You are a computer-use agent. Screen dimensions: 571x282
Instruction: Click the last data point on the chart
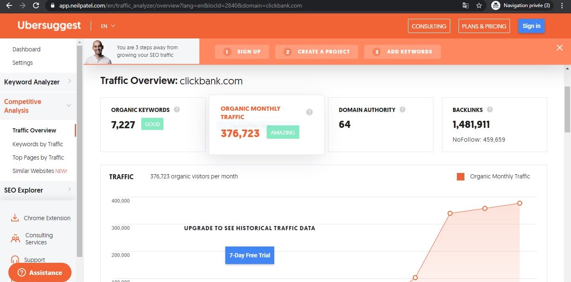click(520, 203)
